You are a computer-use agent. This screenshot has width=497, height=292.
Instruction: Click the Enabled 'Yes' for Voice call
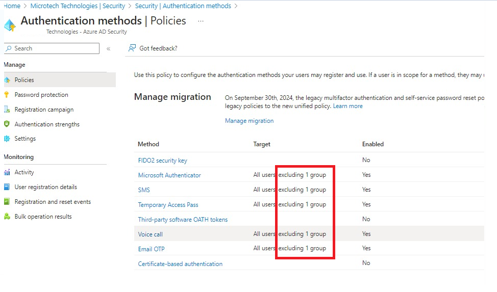point(366,234)
